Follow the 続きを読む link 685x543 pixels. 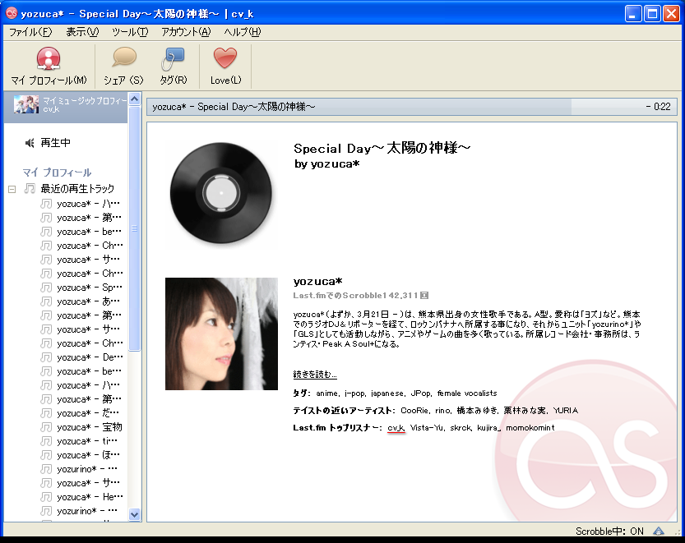[314, 374]
